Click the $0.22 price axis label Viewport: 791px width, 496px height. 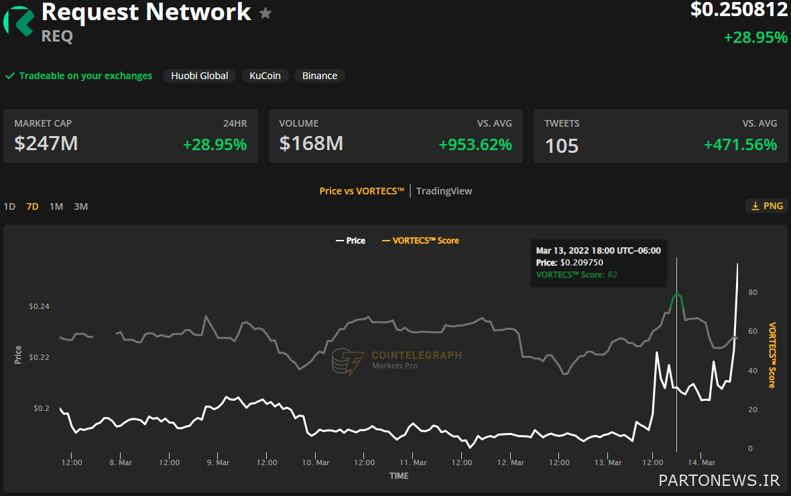[x=40, y=357]
